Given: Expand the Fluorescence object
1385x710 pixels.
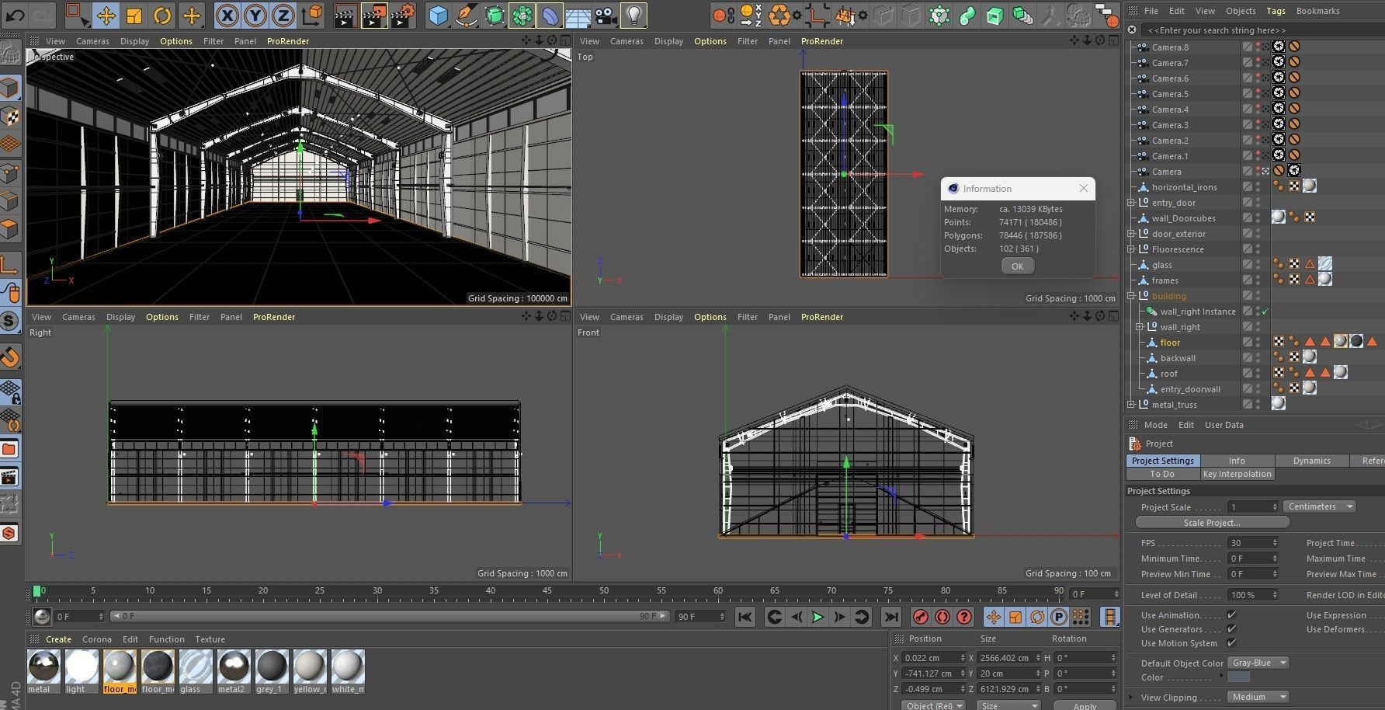Looking at the screenshot, I should coord(1131,249).
